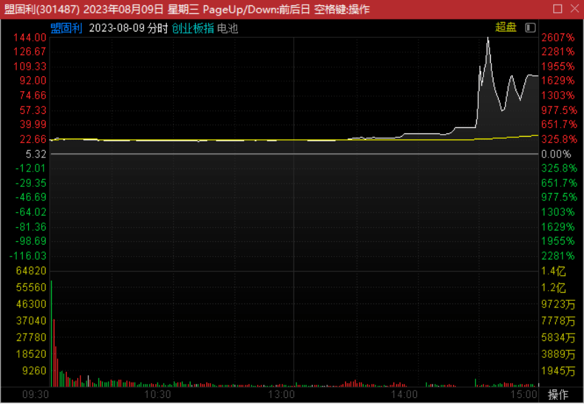
Task: Open the 创业板指 index link
Action: click(x=193, y=27)
